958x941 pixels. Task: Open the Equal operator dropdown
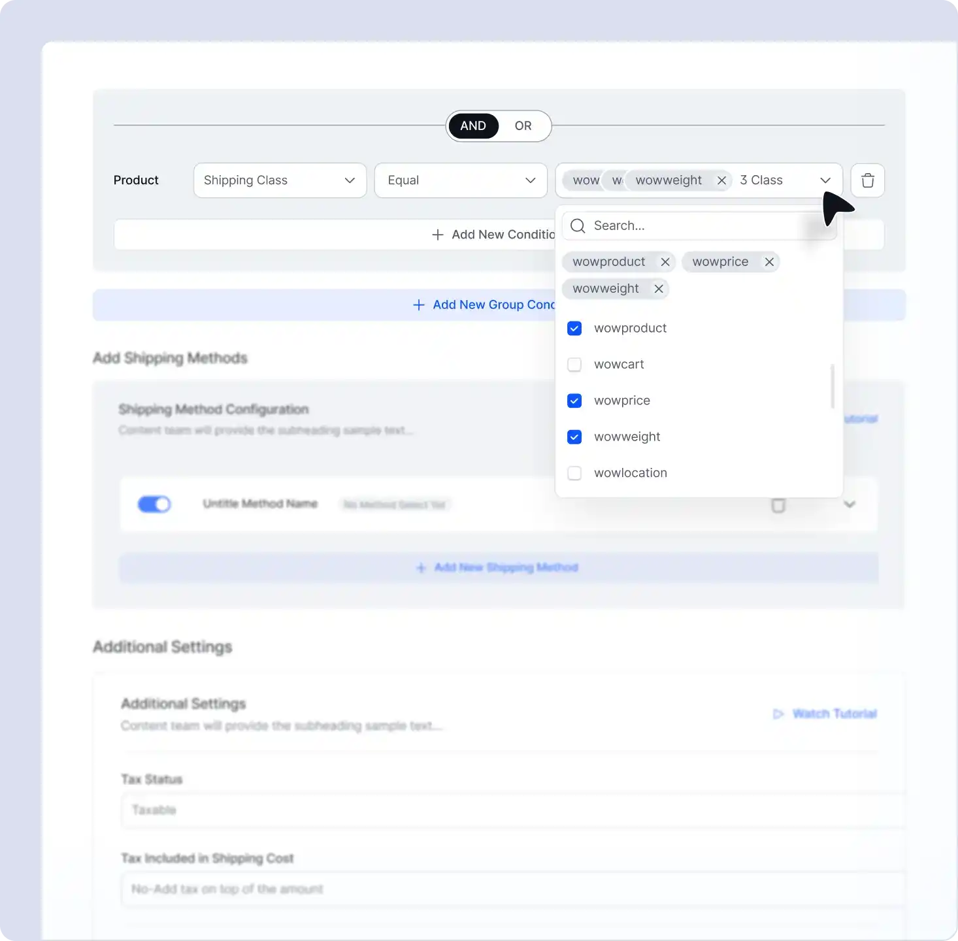pyautogui.click(x=460, y=180)
